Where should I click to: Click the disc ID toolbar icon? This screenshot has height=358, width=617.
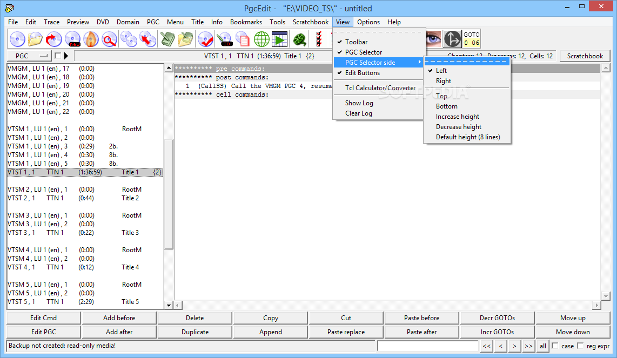click(x=225, y=39)
